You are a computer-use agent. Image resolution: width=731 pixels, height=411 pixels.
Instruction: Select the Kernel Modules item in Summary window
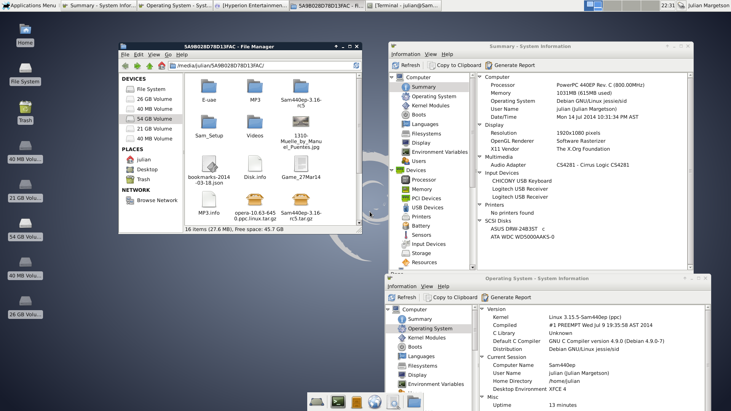point(430,106)
